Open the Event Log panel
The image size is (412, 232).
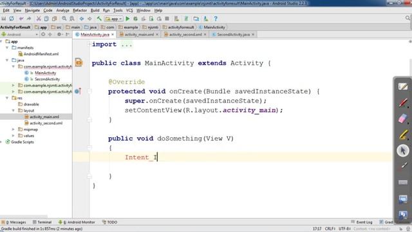(362, 222)
